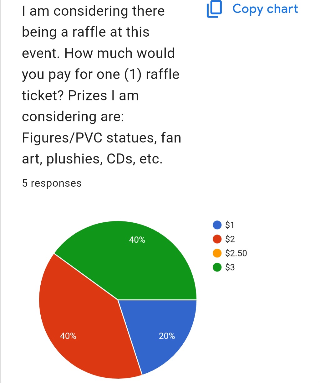Click the 20% label on the blue slice
Screen dimensions: 320x383
(x=167, y=336)
